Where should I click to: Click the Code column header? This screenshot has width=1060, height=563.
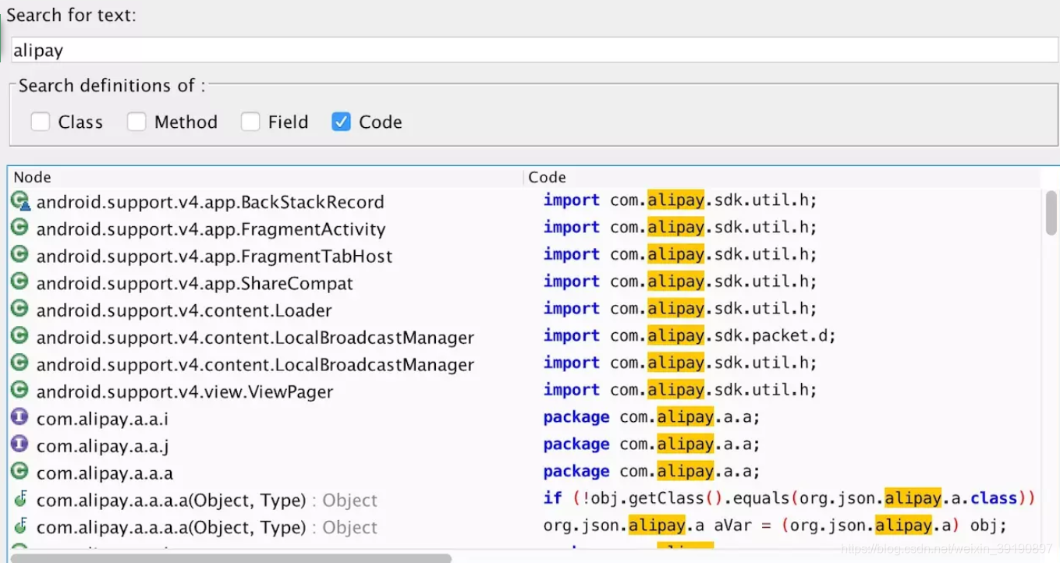point(783,177)
